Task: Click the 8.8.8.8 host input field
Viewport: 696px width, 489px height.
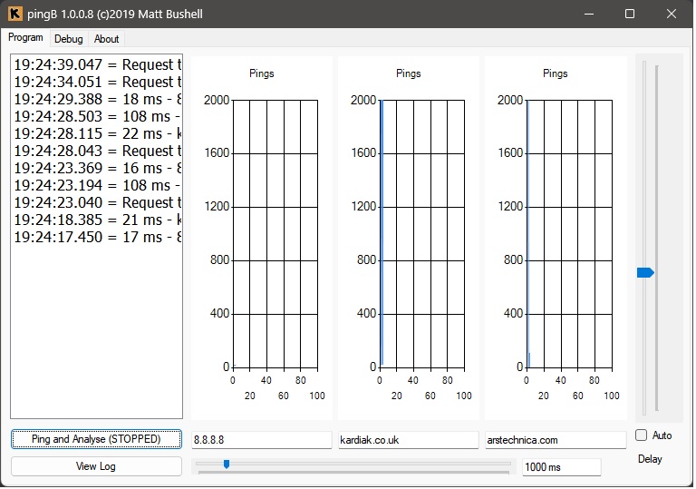Action: click(x=261, y=440)
